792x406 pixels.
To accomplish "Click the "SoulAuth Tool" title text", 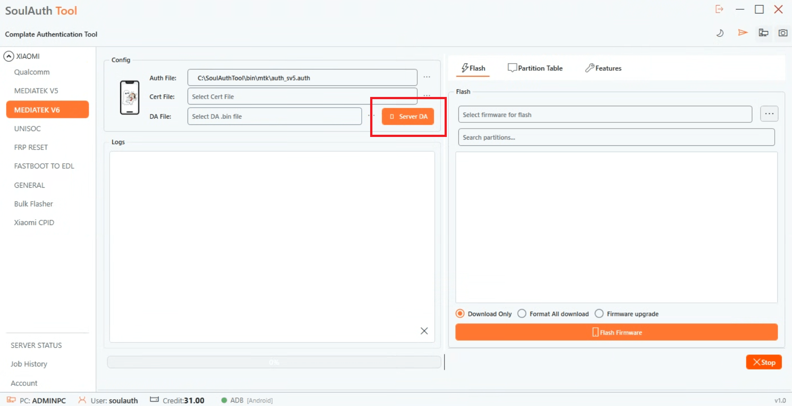I will [x=41, y=11].
